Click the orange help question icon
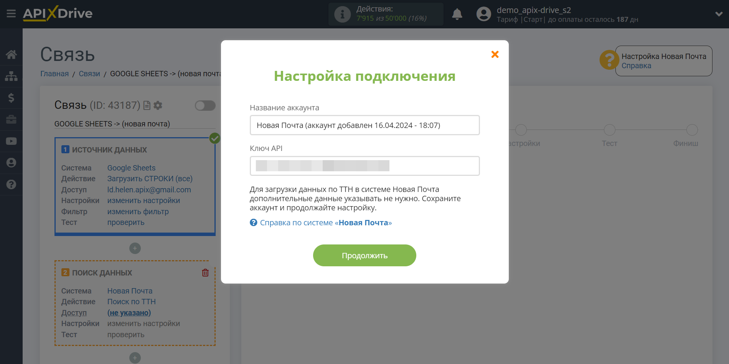This screenshot has width=729, height=364. [609, 60]
